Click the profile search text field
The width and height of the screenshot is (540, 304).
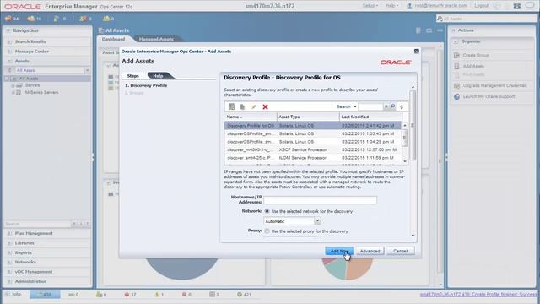[370, 106]
